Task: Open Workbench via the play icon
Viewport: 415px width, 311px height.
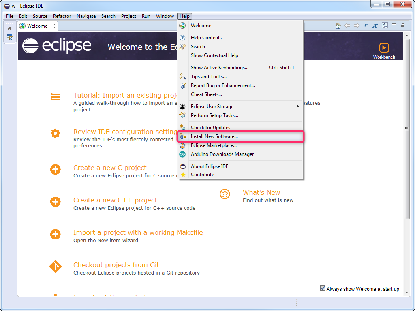Action: (384, 48)
